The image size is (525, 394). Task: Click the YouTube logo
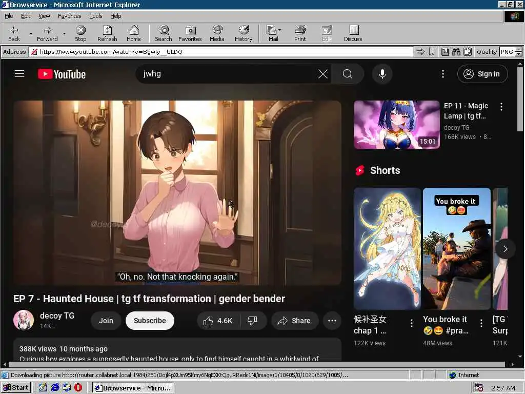coord(62,74)
